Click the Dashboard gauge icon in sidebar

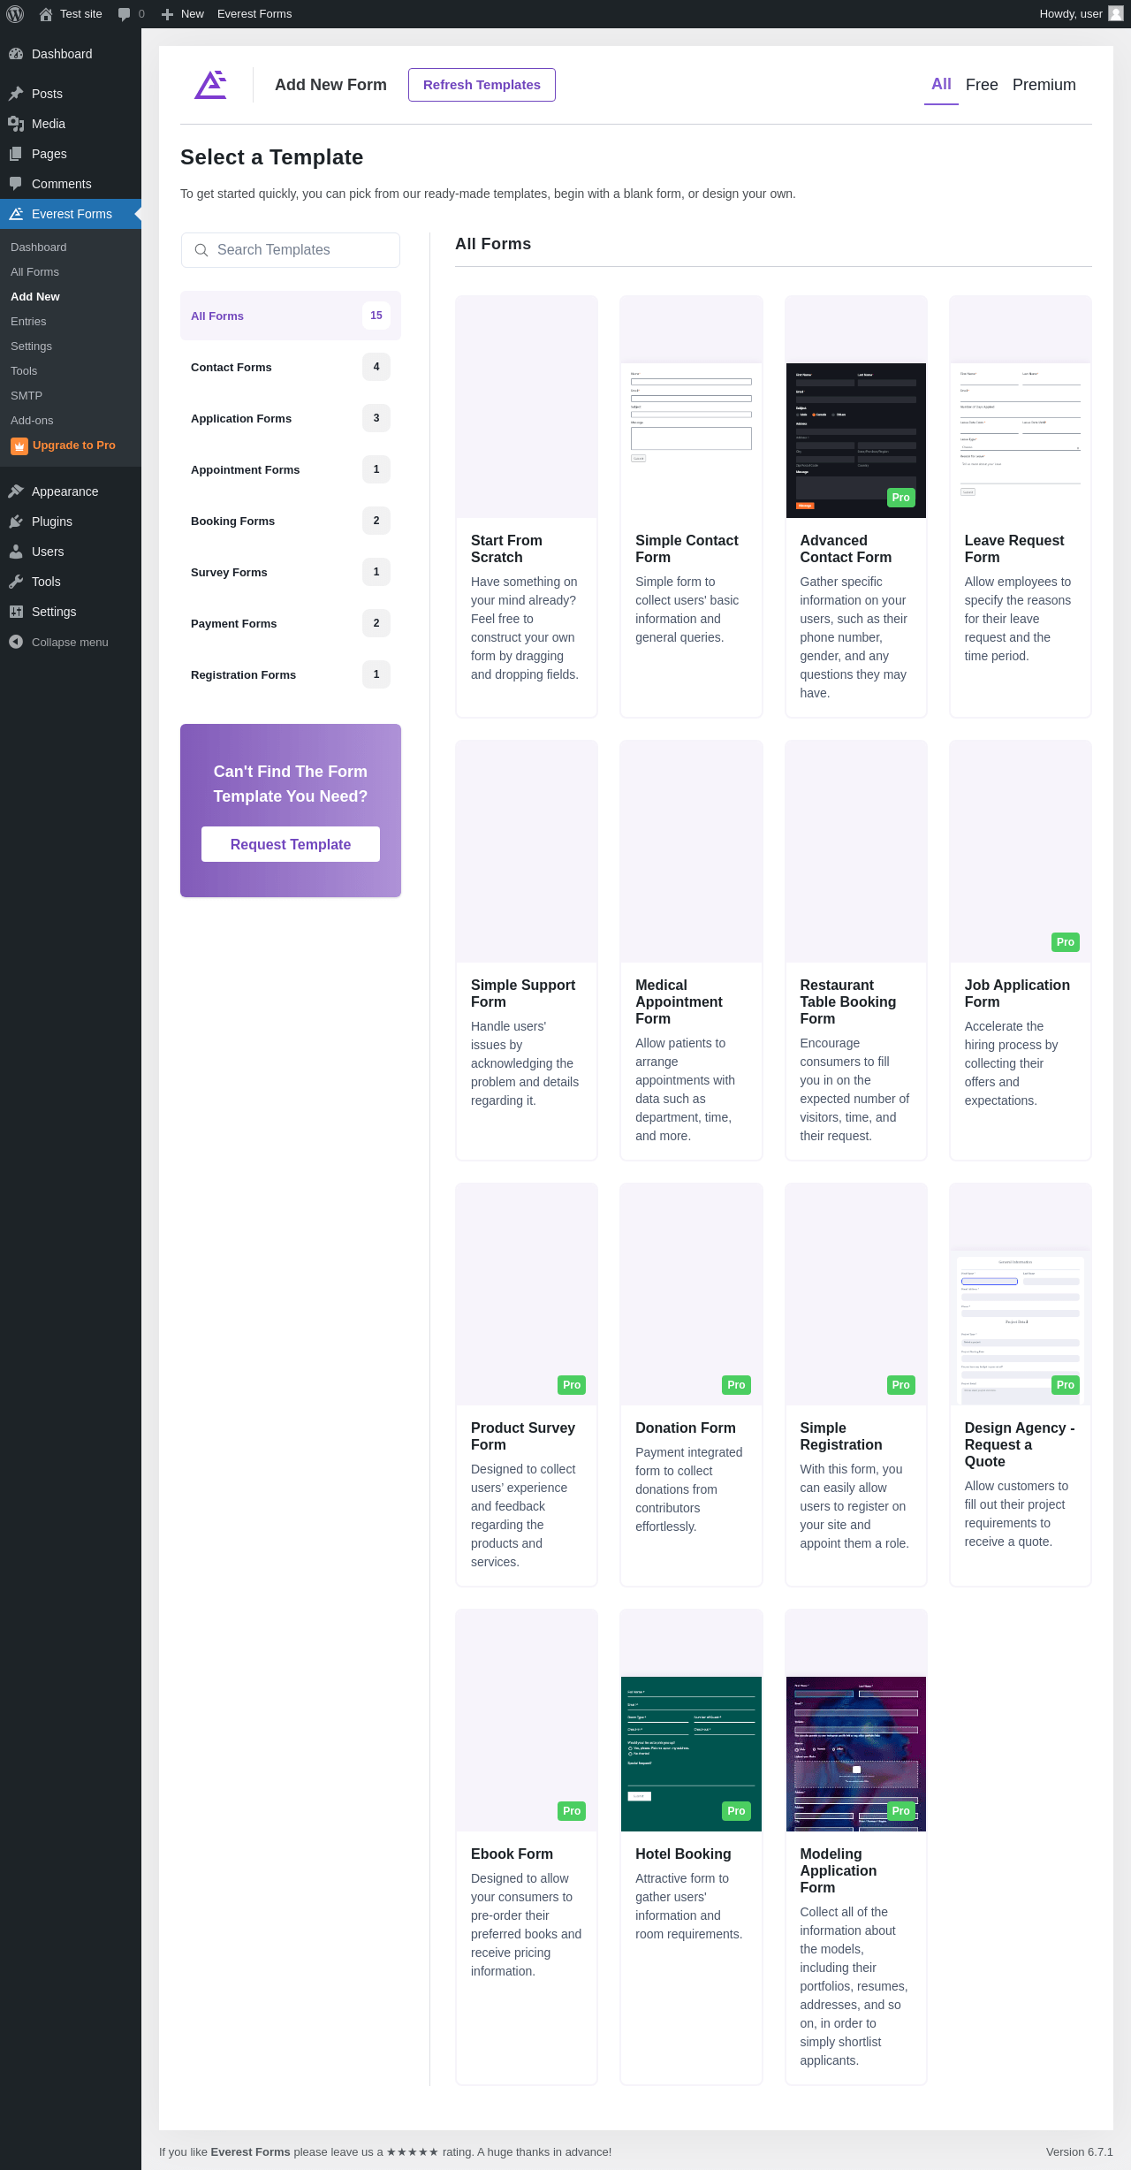pos(16,54)
